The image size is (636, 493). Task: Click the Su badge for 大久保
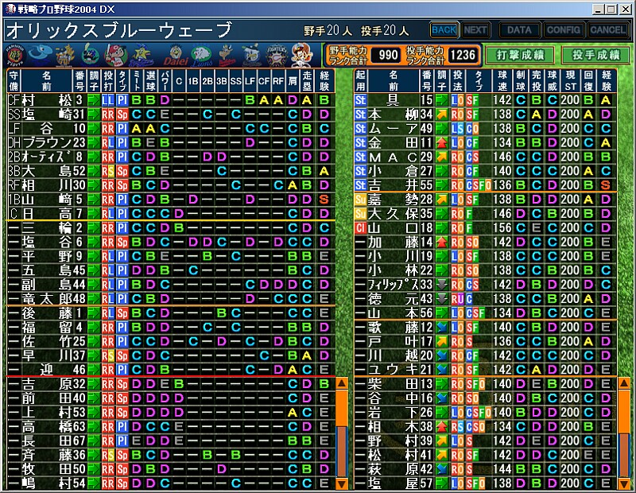pos(360,214)
